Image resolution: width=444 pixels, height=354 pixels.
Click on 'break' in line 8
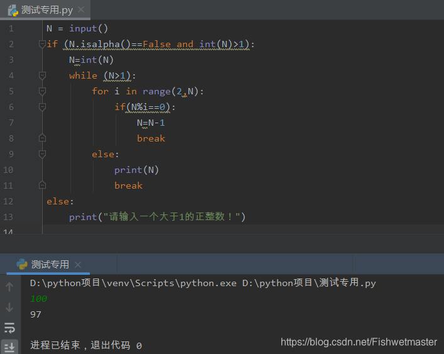(151, 138)
